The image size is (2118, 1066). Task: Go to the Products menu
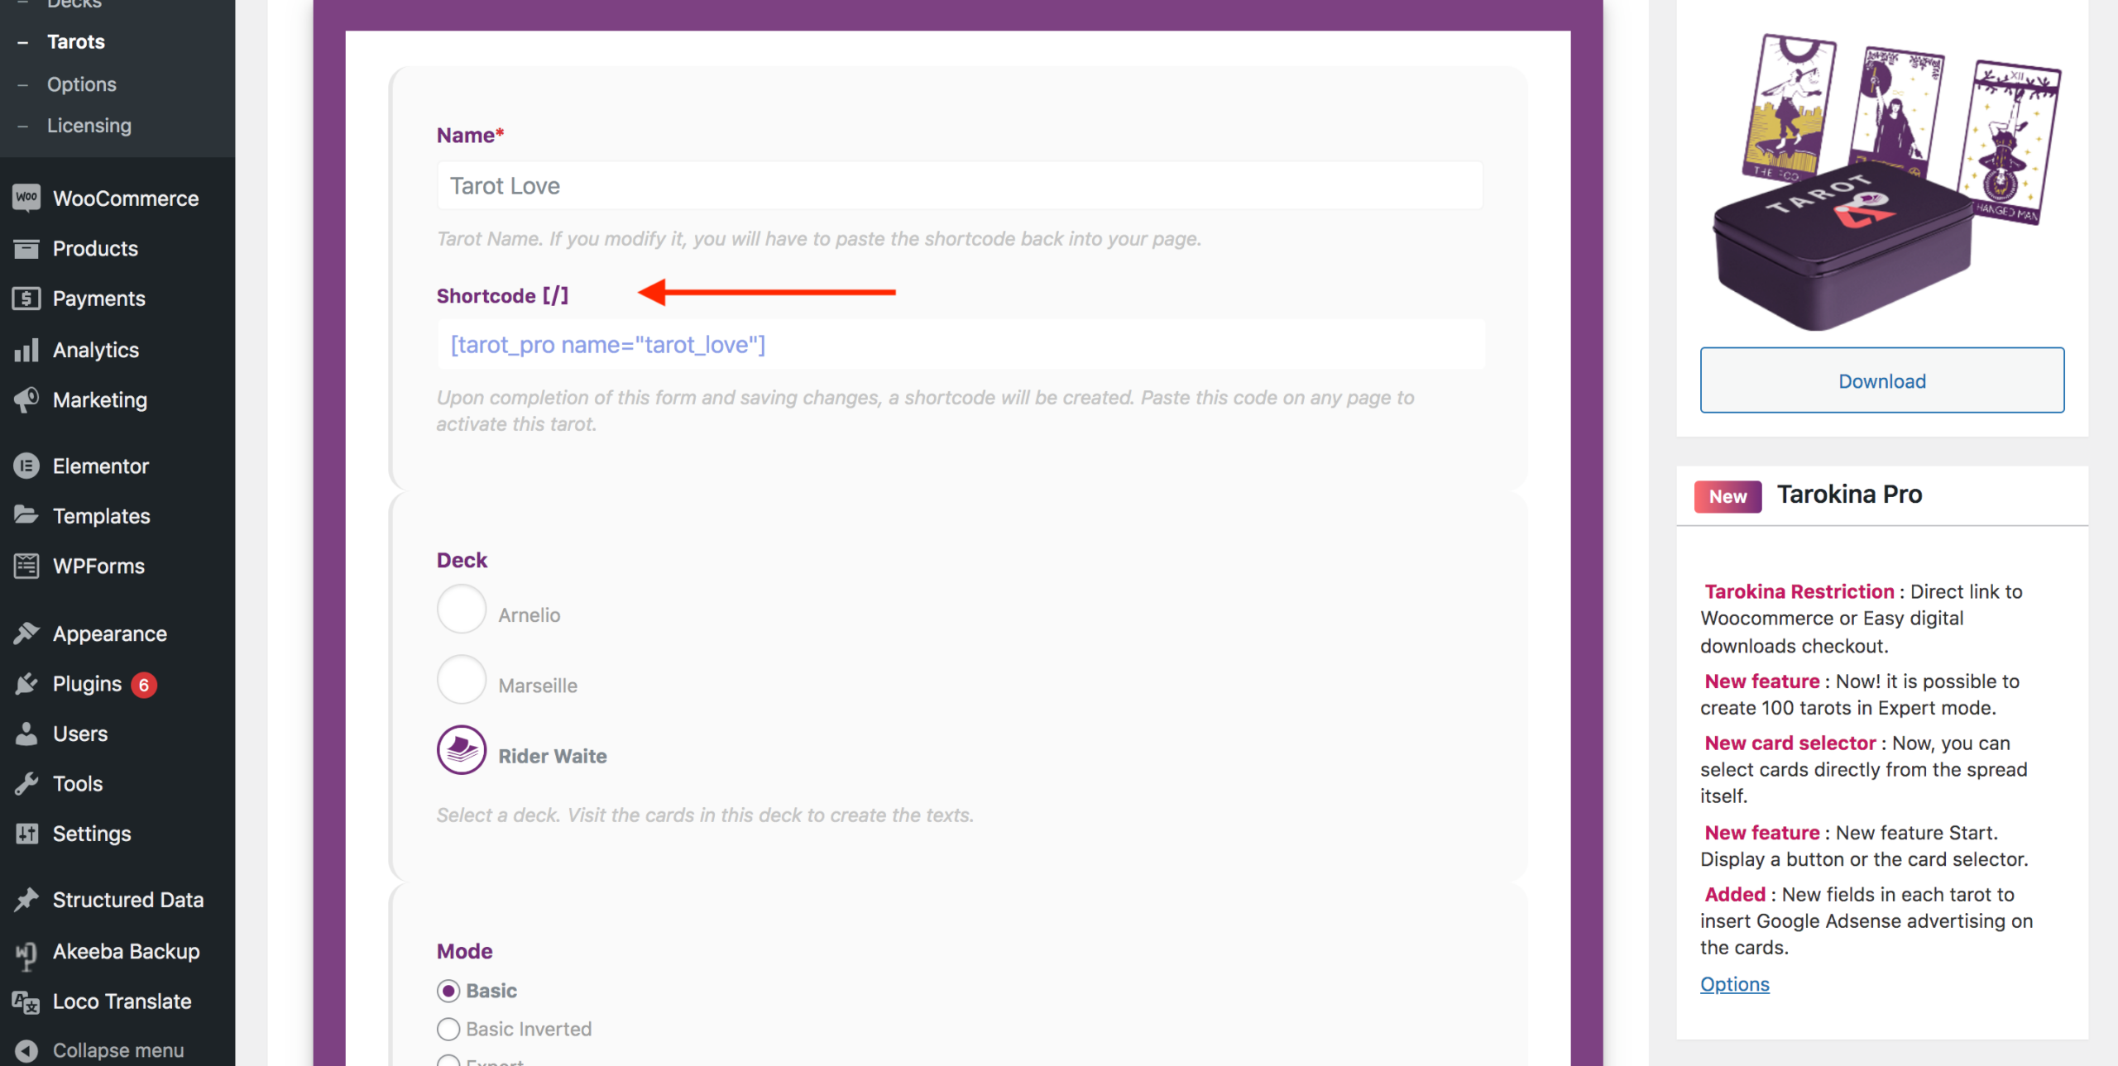tap(95, 248)
